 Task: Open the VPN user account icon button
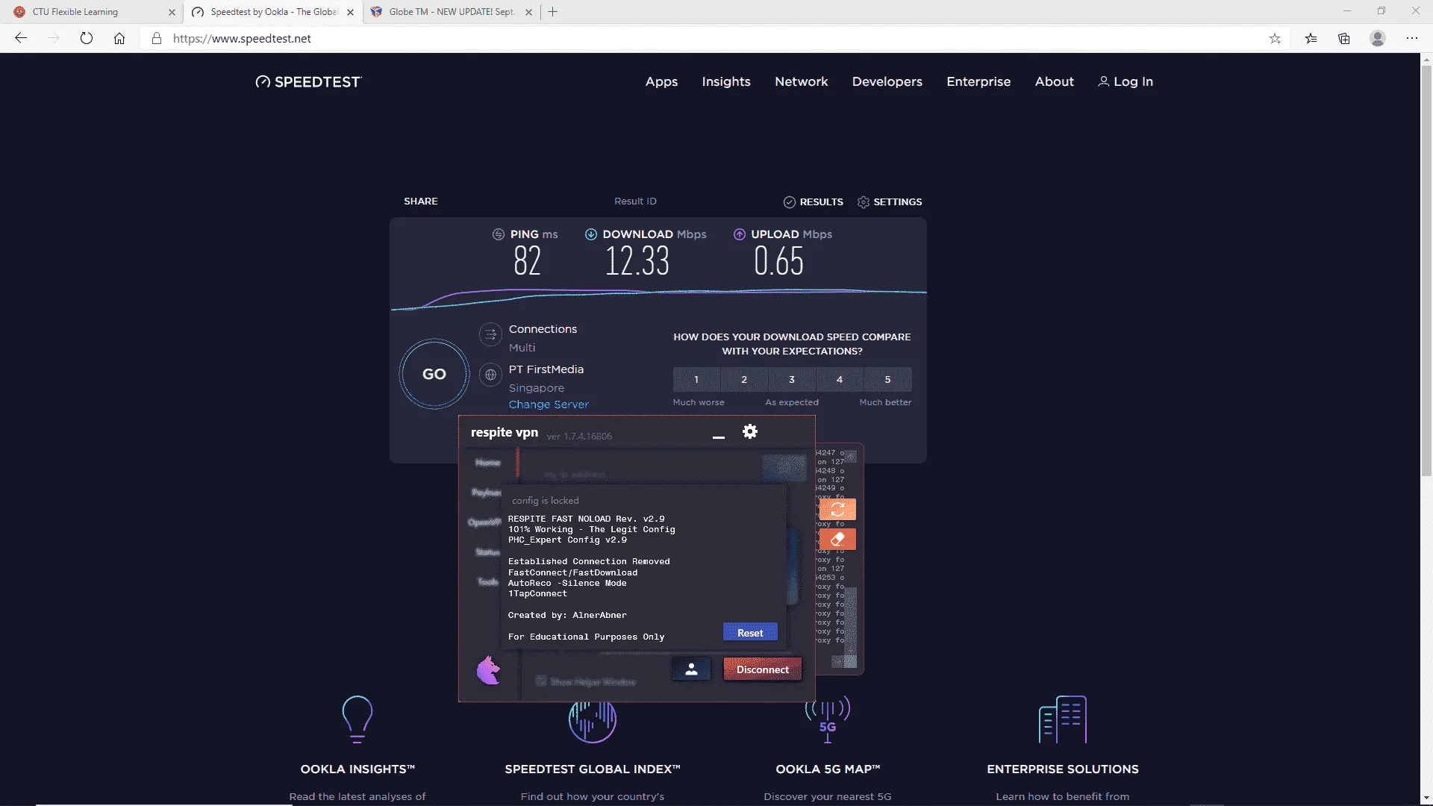691,669
